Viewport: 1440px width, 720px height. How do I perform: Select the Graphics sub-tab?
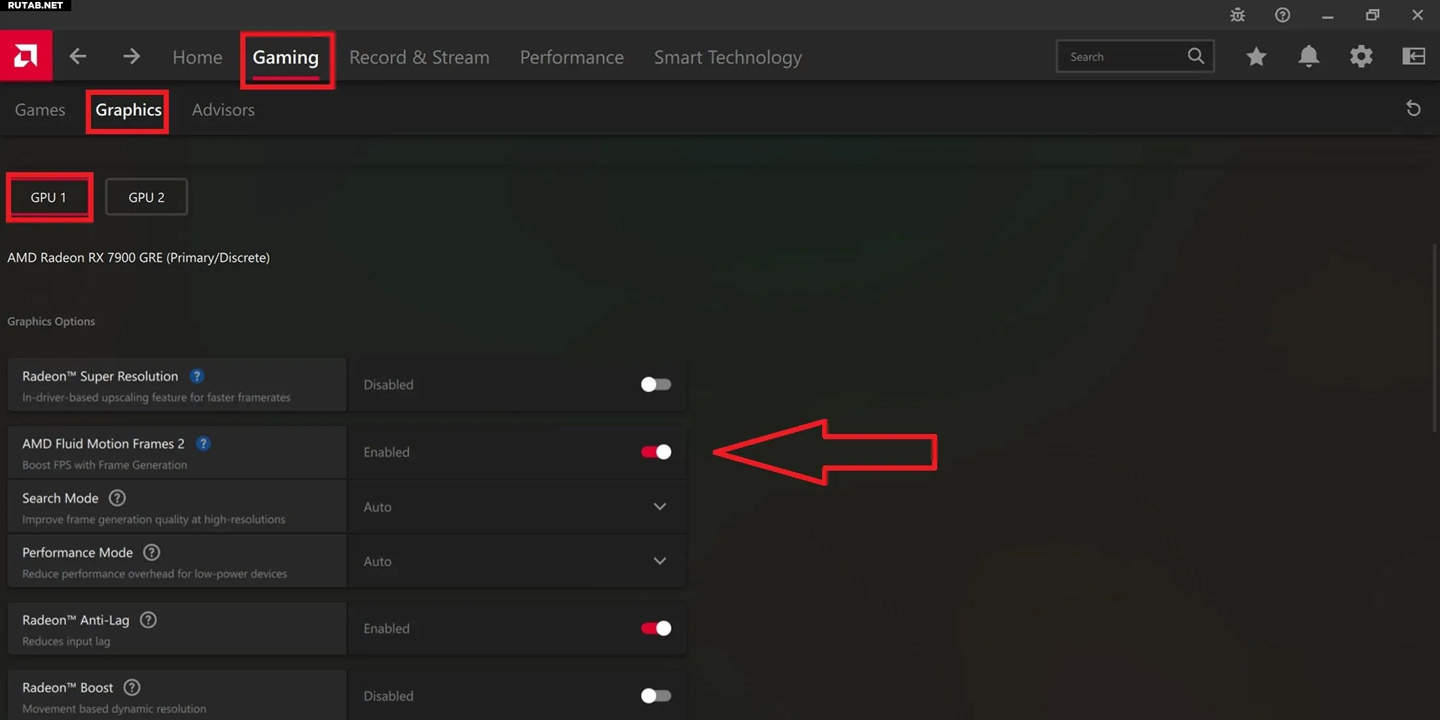pos(128,109)
